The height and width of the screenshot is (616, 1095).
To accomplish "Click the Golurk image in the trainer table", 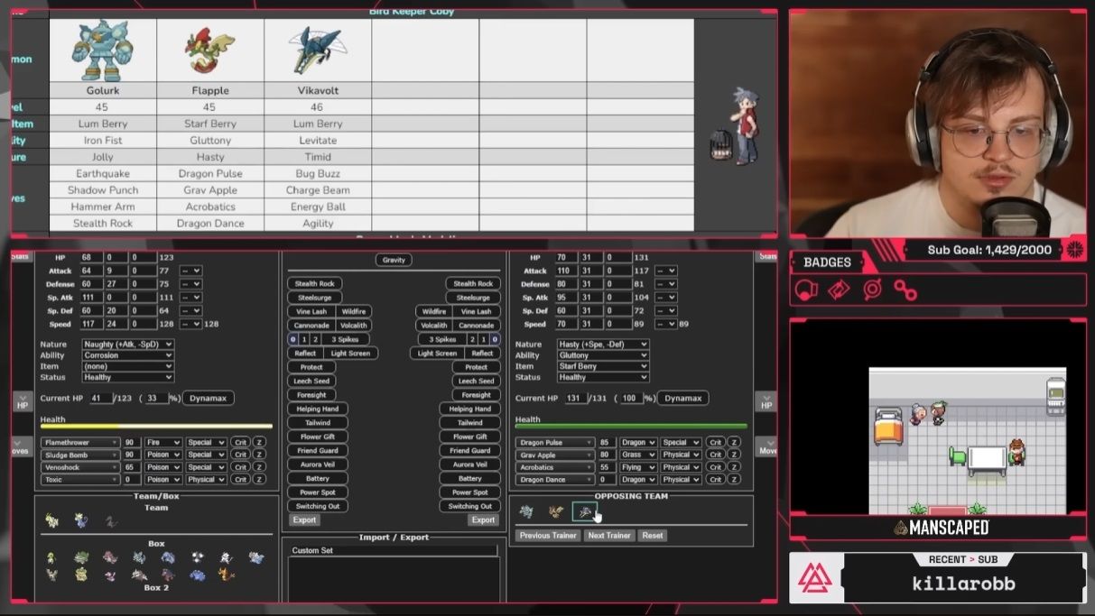I will (102, 51).
